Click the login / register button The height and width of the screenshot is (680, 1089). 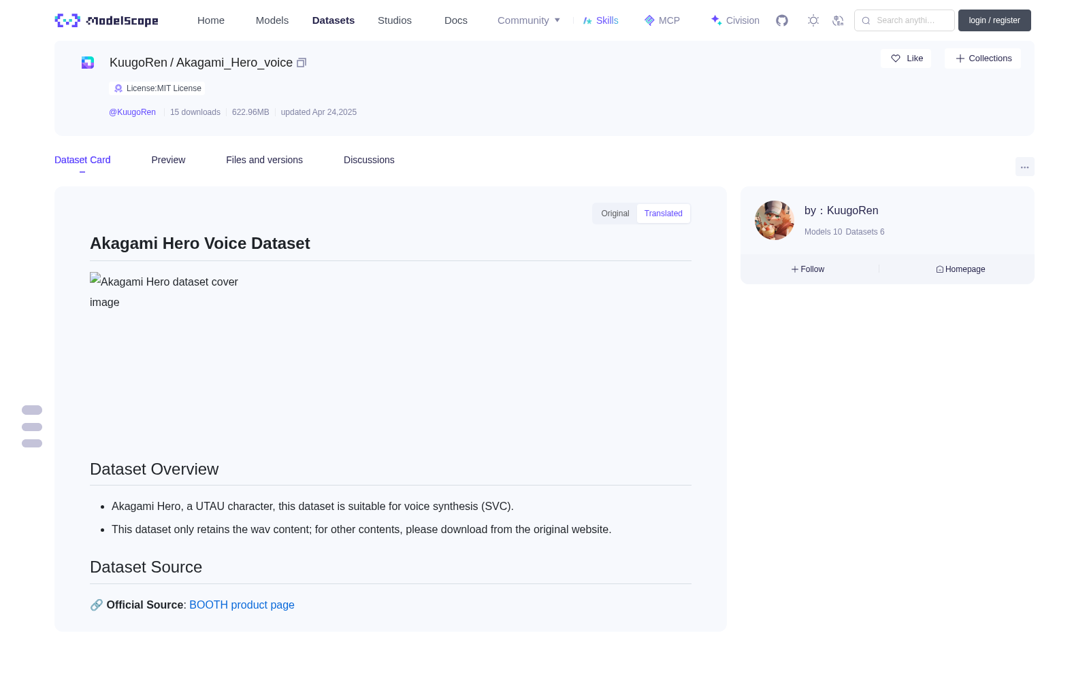(994, 20)
